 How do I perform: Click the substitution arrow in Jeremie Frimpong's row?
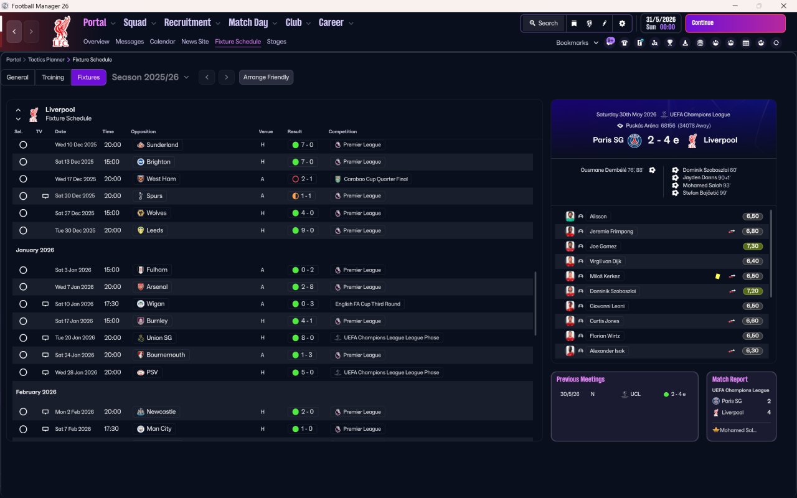(732, 232)
